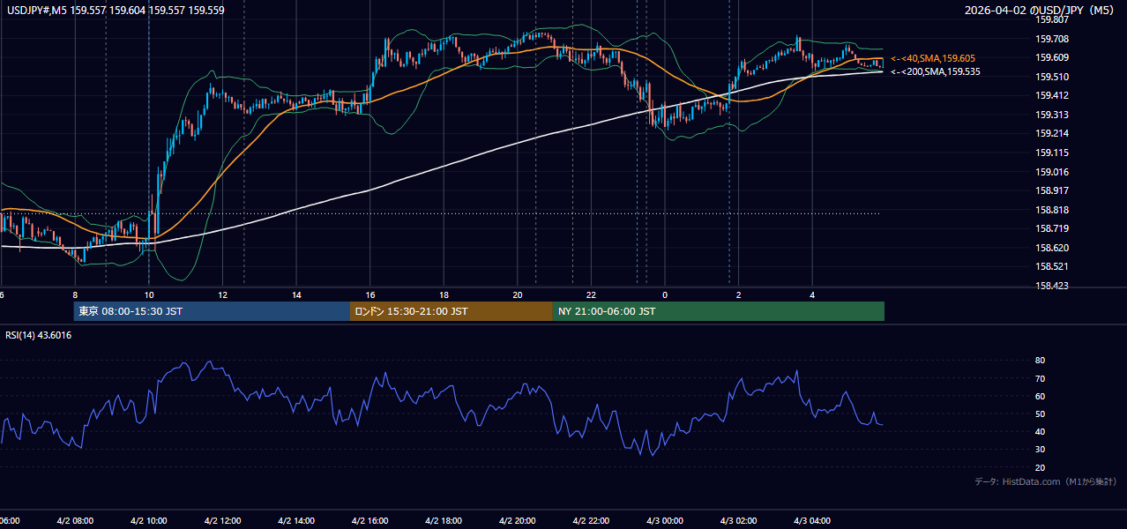Viewport: 1127px width, 529px height.
Task: Click price axis value 158.917
Action: click(1052, 190)
